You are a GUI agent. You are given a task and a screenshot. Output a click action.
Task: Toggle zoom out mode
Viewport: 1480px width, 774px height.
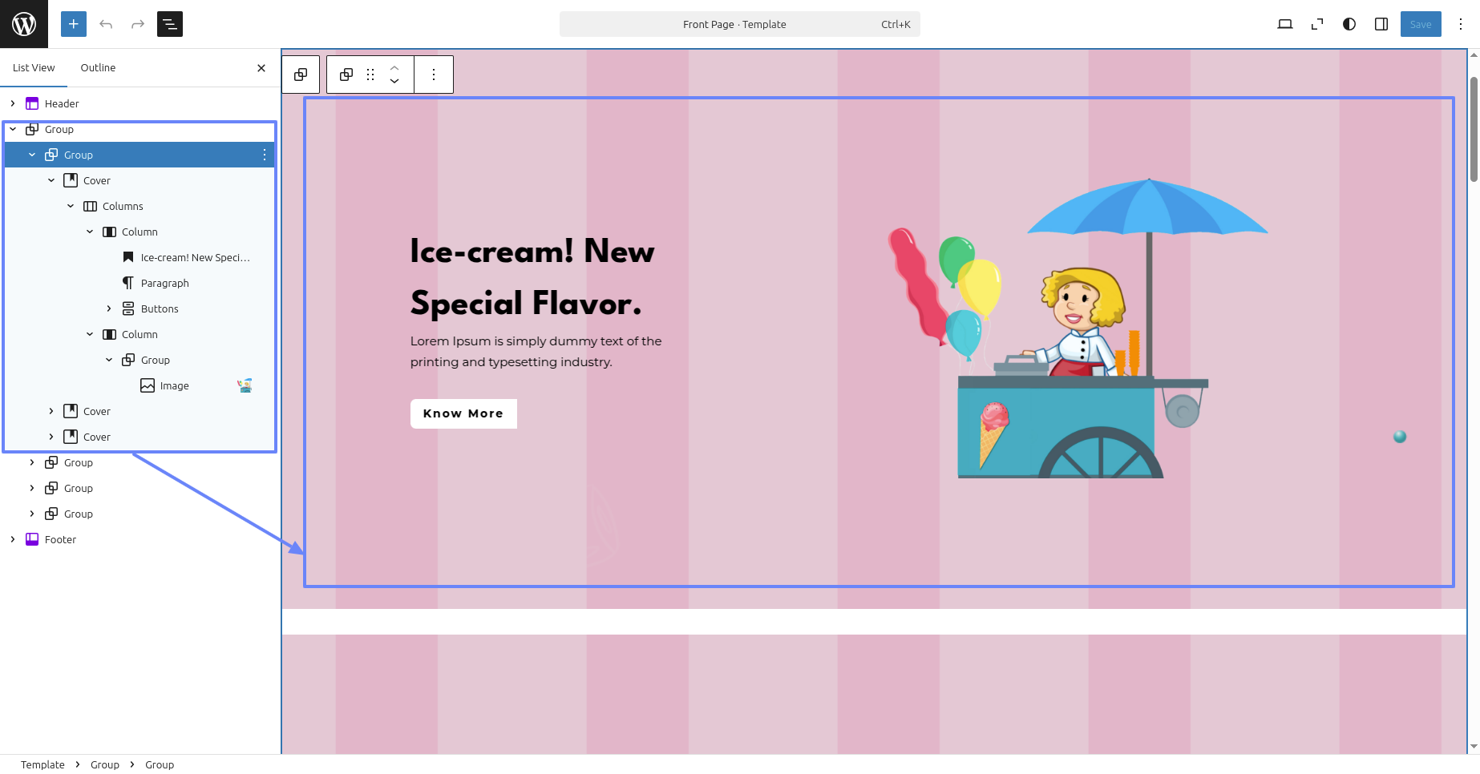click(x=1317, y=24)
